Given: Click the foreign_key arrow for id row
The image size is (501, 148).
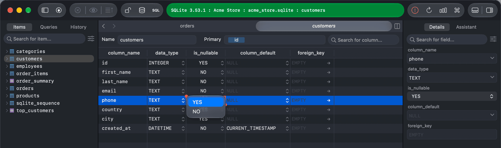Looking at the screenshot, I should coord(328,63).
